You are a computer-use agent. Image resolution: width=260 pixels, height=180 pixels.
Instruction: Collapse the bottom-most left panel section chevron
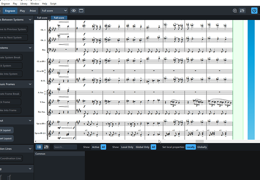point(30,169)
